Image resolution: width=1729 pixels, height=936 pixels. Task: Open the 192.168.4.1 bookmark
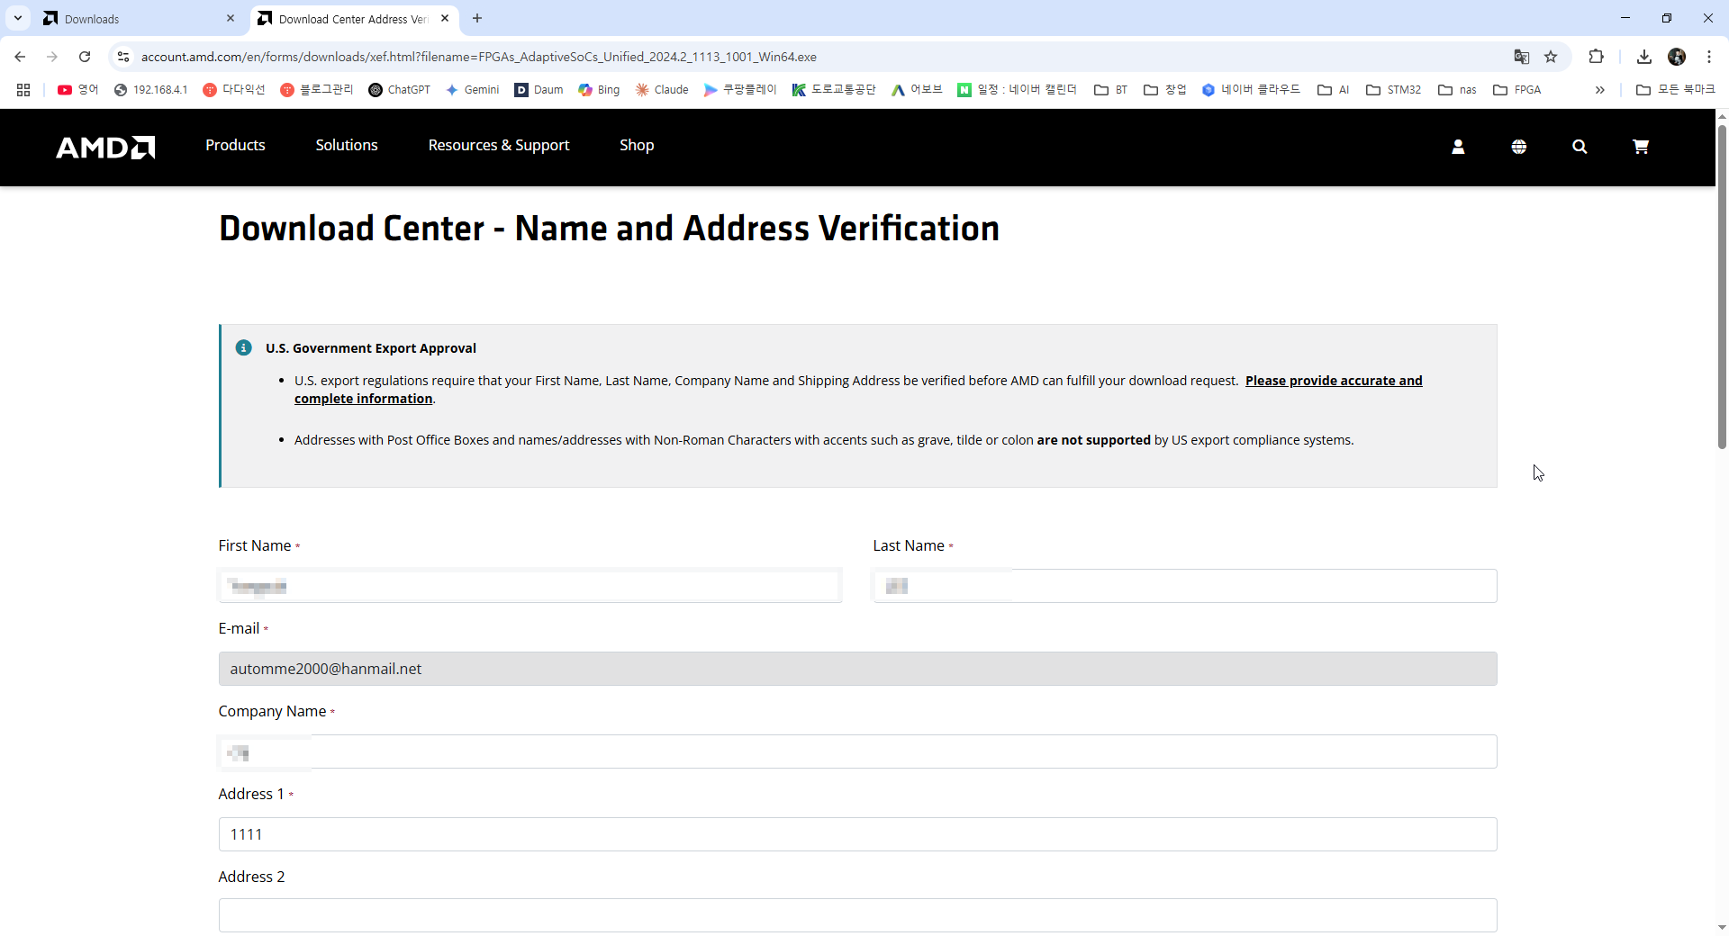pos(151,90)
